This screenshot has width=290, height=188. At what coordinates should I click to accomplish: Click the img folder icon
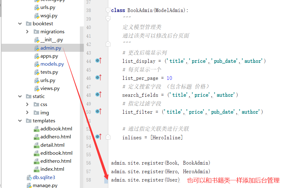click(36, 112)
